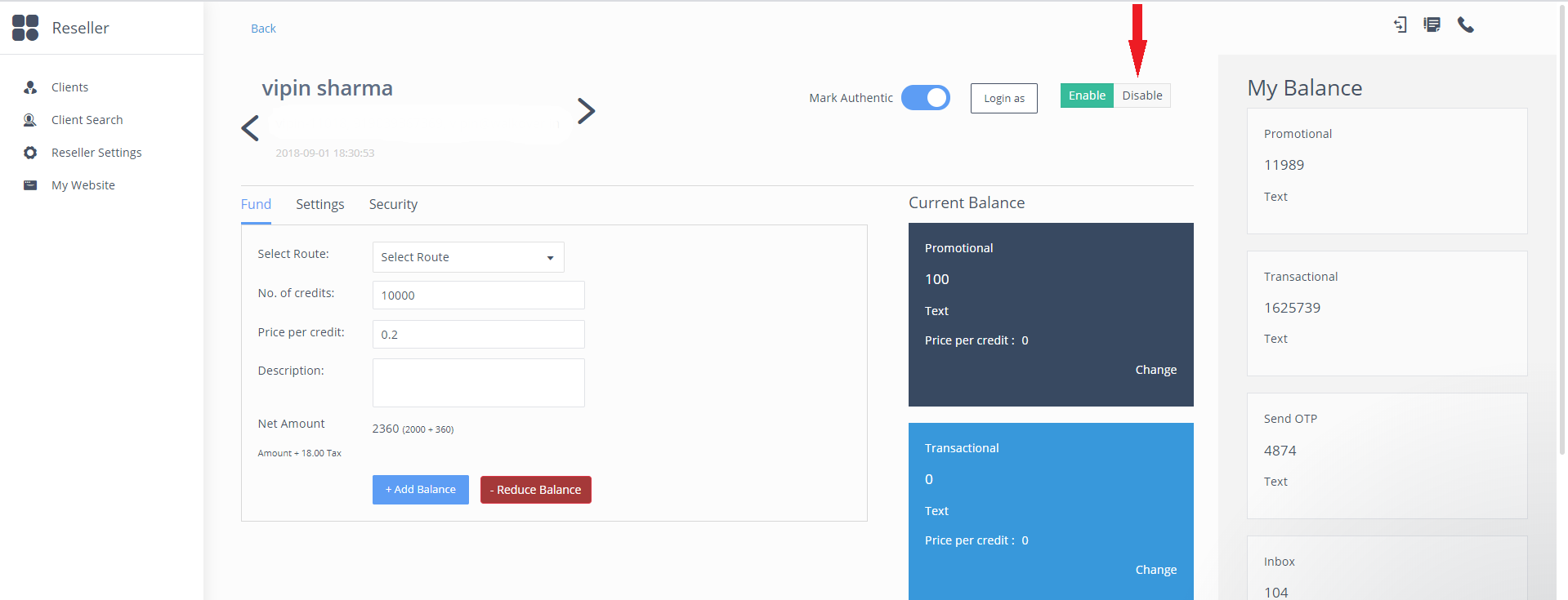Click Change in Promotional balance card
The height and width of the screenshot is (600, 1568).
[x=1156, y=370]
